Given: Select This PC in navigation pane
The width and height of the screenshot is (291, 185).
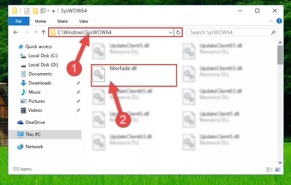Looking at the screenshot, I should 45,135.
